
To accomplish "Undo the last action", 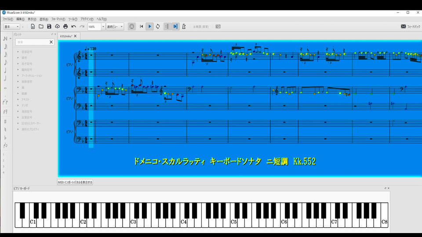I will [74, 26].
